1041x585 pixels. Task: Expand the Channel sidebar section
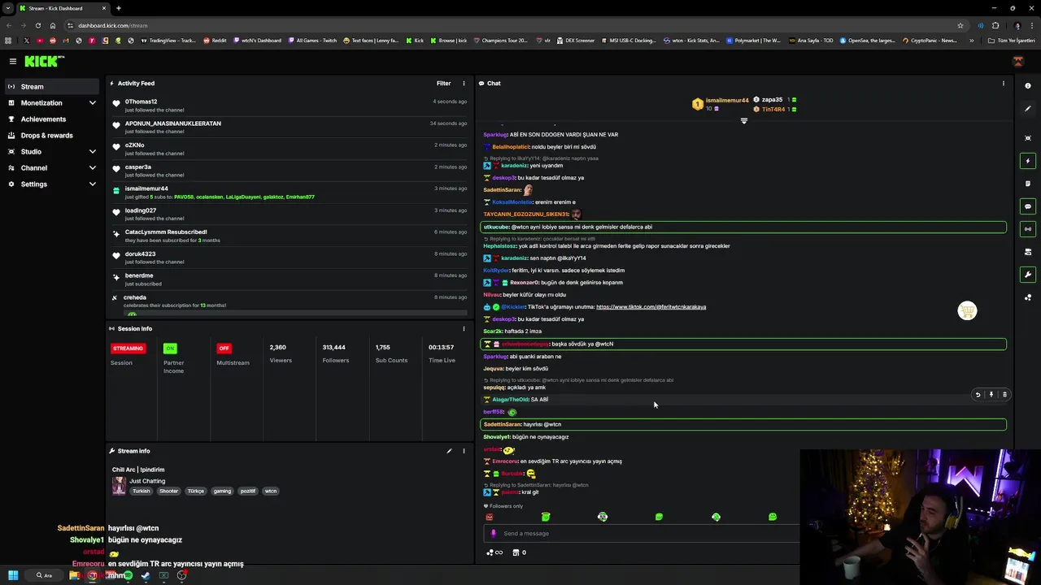pos(52,168)
